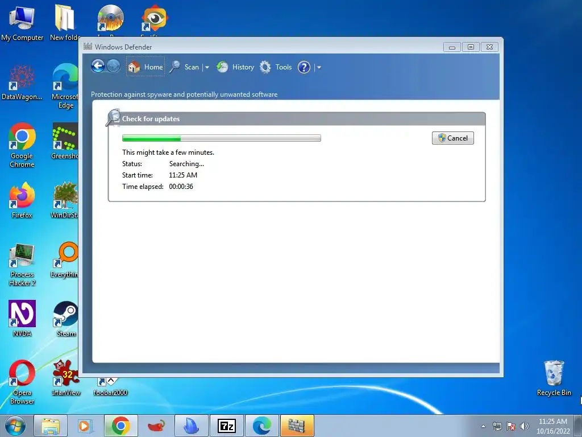This screenshot has height=437, width=582.
Task: Go to Home in Windows Defender
Action: click(145, 67)
